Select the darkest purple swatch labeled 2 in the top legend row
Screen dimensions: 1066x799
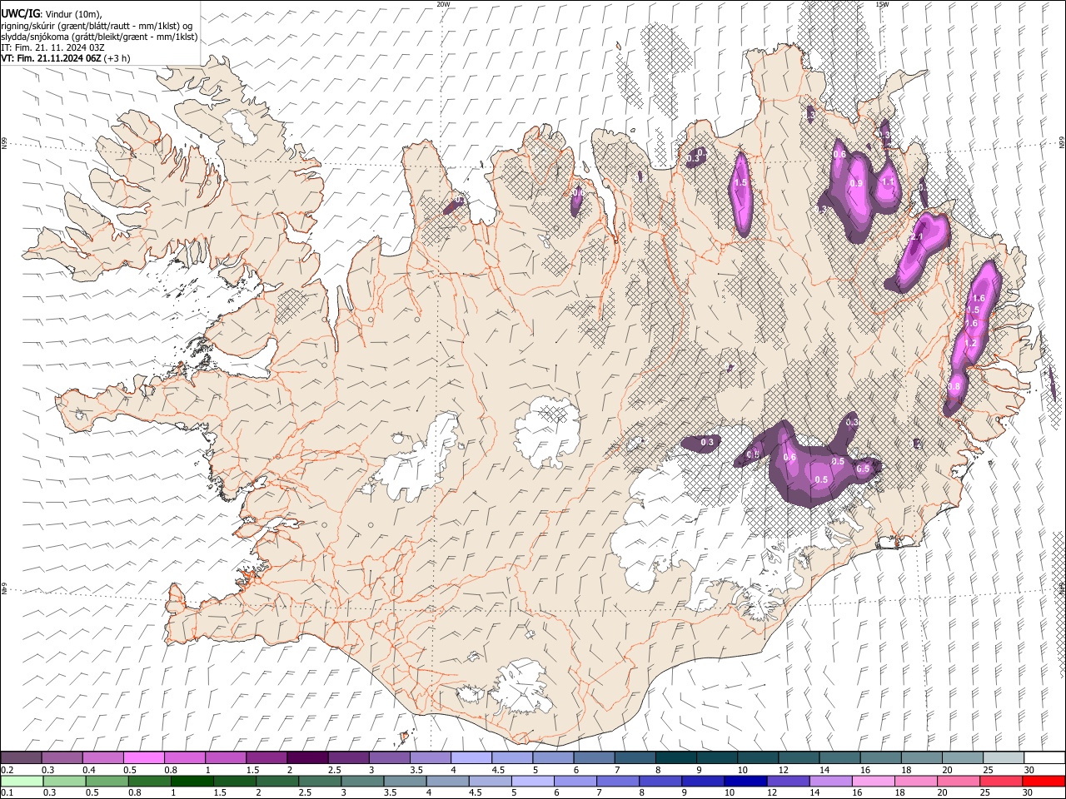[307, 758]
